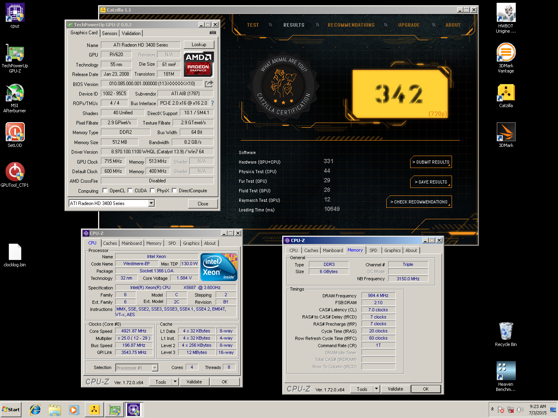Show hidden tray icons arrow
Image resolution: width=558 pixels, height=418 pixels.
tap(492, 409)
